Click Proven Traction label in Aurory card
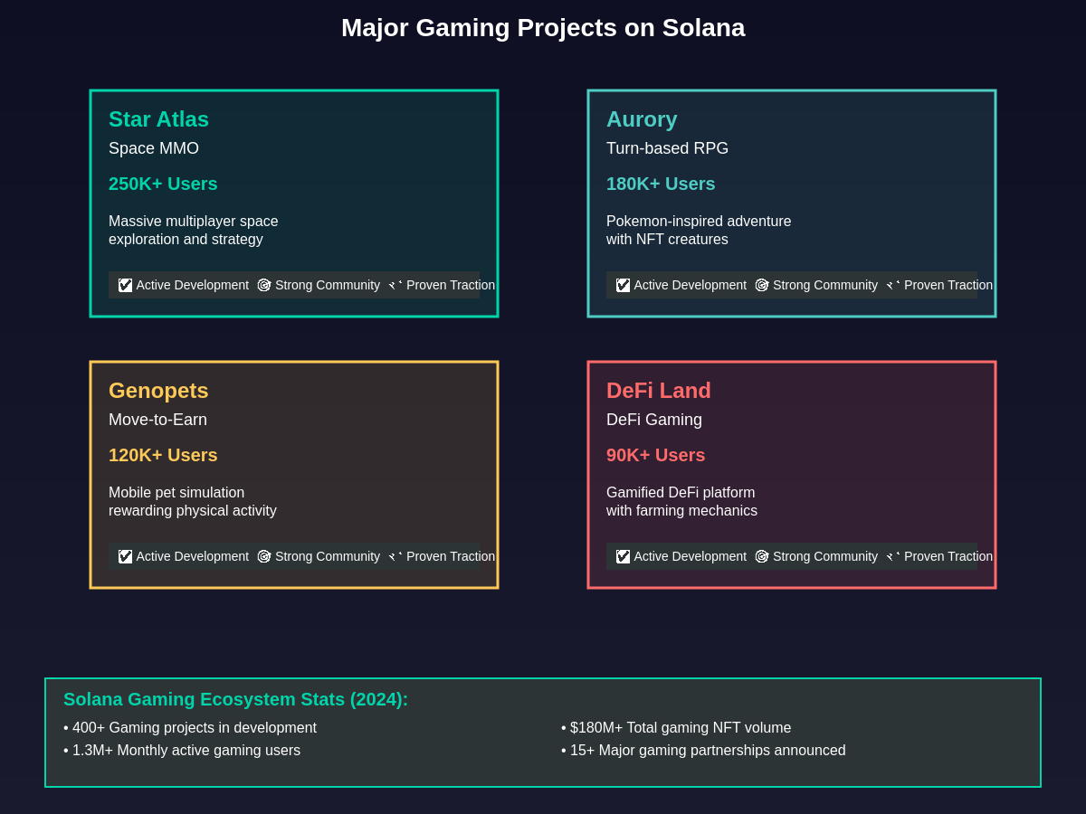This screenshot has height=814, width=1086. 948,285
